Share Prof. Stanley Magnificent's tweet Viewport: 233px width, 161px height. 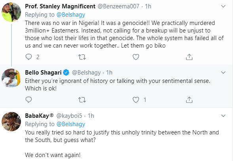click(189, 57)
